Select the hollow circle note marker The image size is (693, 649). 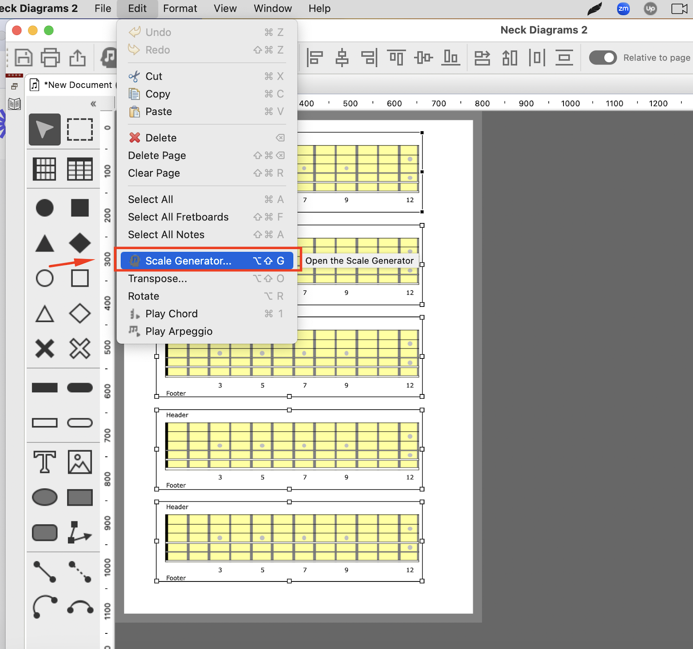(x=45, y=278)
